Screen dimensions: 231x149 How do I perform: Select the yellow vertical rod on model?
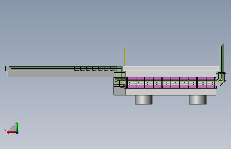coord(124,57)
